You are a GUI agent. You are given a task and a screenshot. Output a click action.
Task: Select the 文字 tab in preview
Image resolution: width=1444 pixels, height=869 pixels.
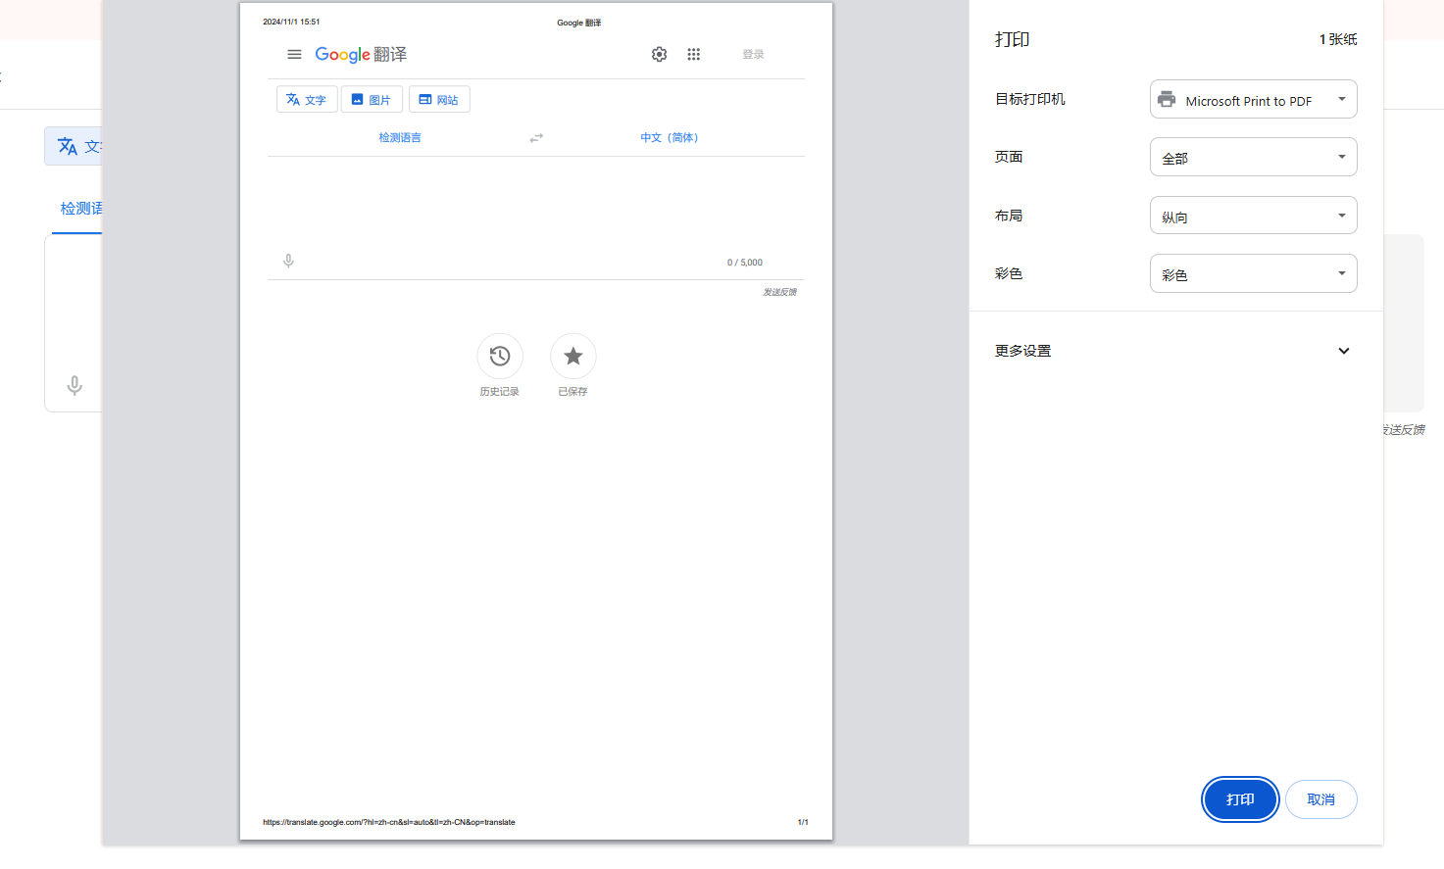[307, 100]
